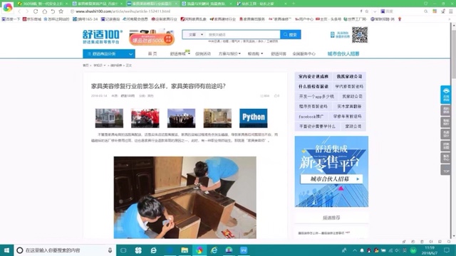Switch to the first 360 browser tab
This screenshot has height=256, width=456.
42,4
